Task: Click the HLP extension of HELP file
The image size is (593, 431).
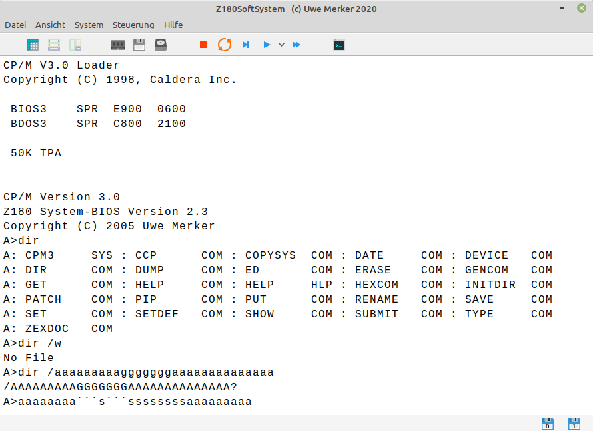Action: [322, 285]
